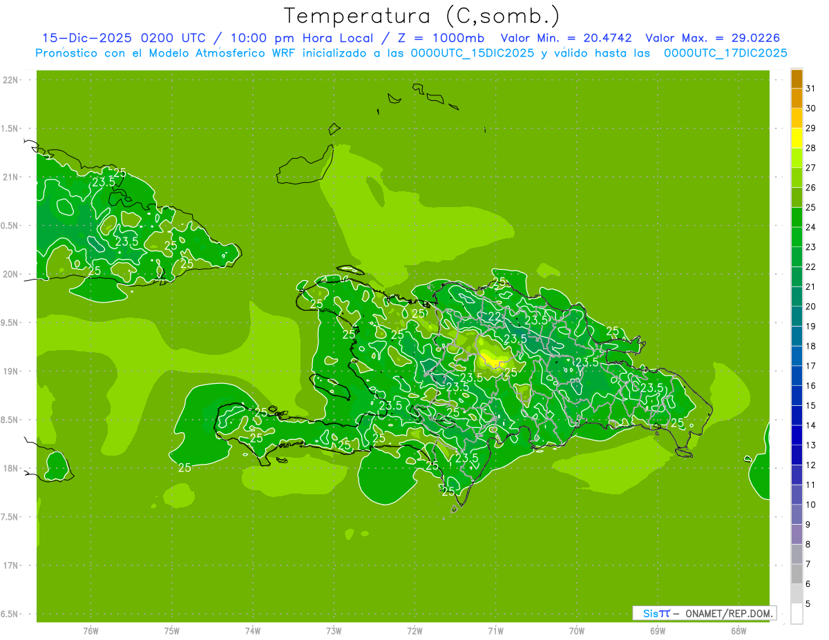The height and width of the screenshot is (640, 829).
Task: Select the 'Valor Min. = 20.4742' value
Action: point(566,38)
